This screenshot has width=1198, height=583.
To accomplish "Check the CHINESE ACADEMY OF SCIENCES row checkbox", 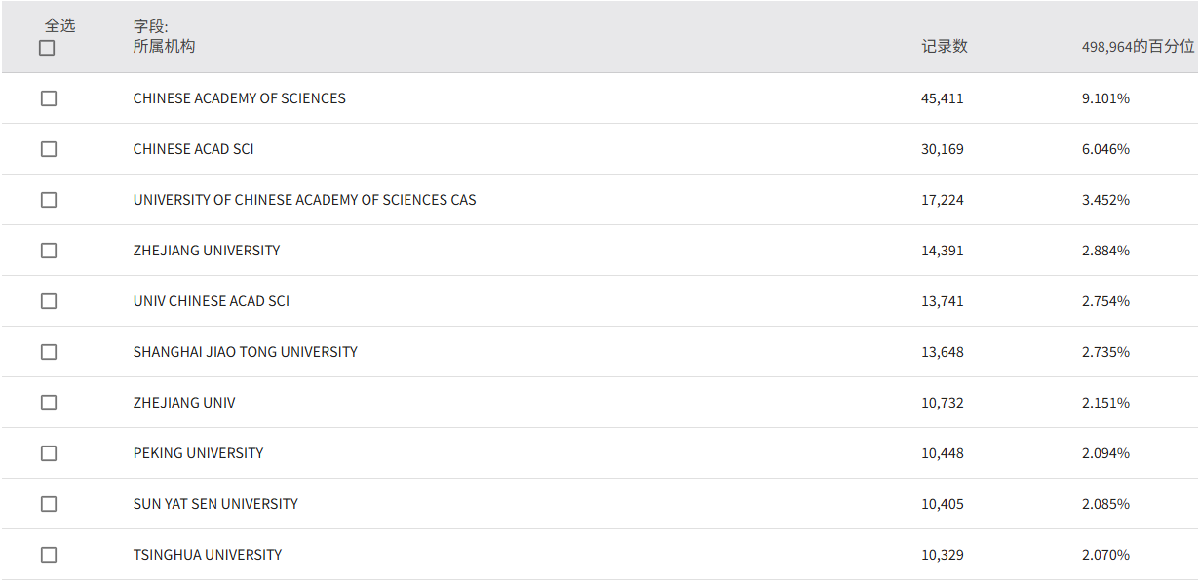I will point(49,98).
